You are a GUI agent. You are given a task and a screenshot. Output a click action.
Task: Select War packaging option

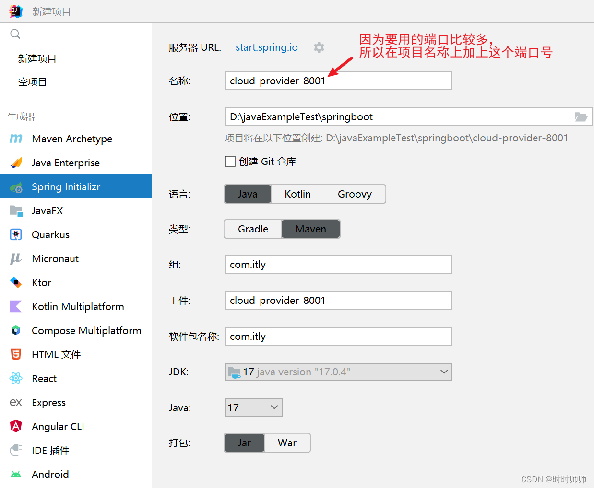coord(287,443)
